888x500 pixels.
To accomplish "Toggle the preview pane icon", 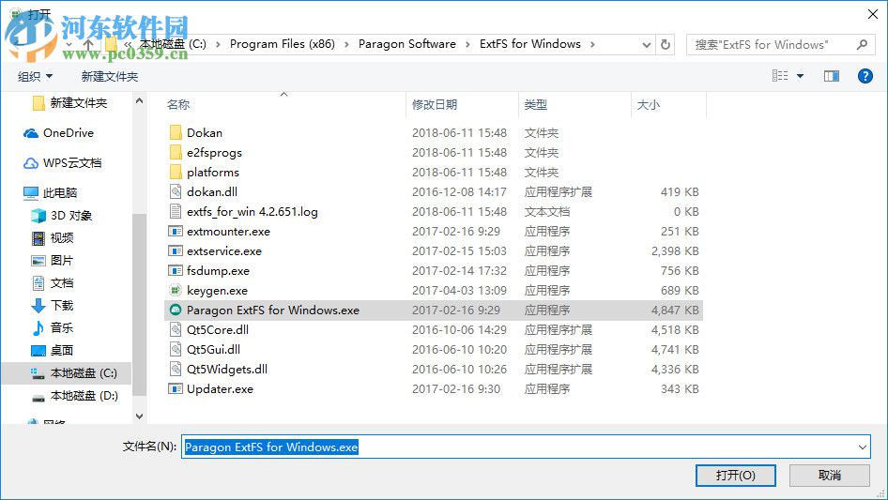I will pos(832,76).
